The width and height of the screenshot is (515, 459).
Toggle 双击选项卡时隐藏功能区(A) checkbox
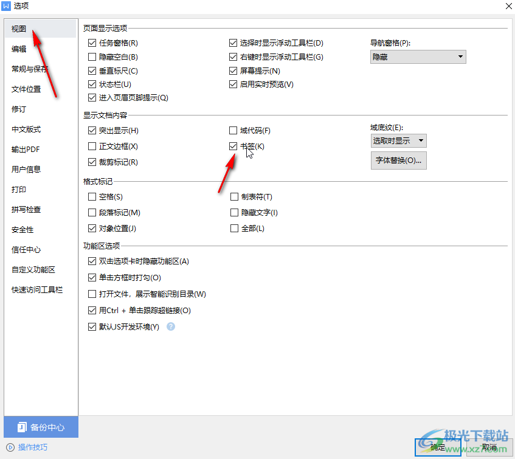(92, 261)
